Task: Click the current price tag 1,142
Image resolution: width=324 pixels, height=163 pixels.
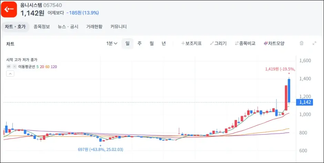Action: [x=304, y=102]
